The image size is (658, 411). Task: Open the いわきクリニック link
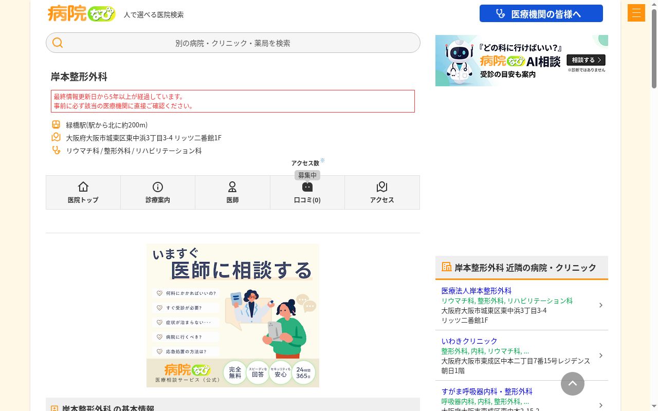click(469, 341)
